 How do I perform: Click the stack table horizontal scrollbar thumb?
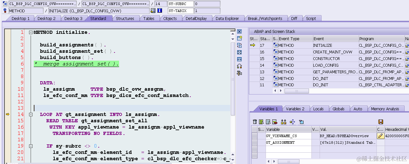[x=297, y=91]
